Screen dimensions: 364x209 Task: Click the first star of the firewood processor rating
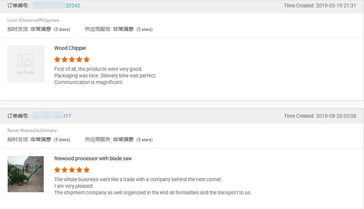(x=57, y=170)
